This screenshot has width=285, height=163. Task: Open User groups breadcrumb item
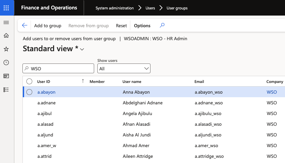[177, 8]
